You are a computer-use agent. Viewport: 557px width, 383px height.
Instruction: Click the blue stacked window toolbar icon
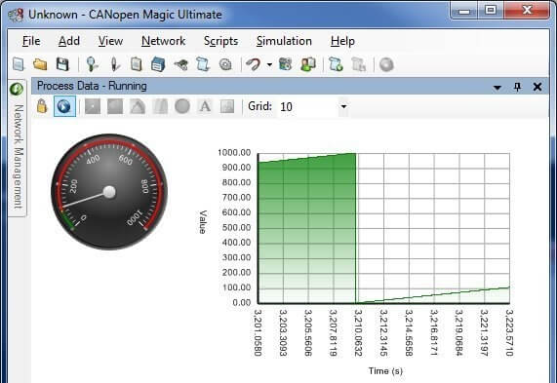[x=158, y=64]
